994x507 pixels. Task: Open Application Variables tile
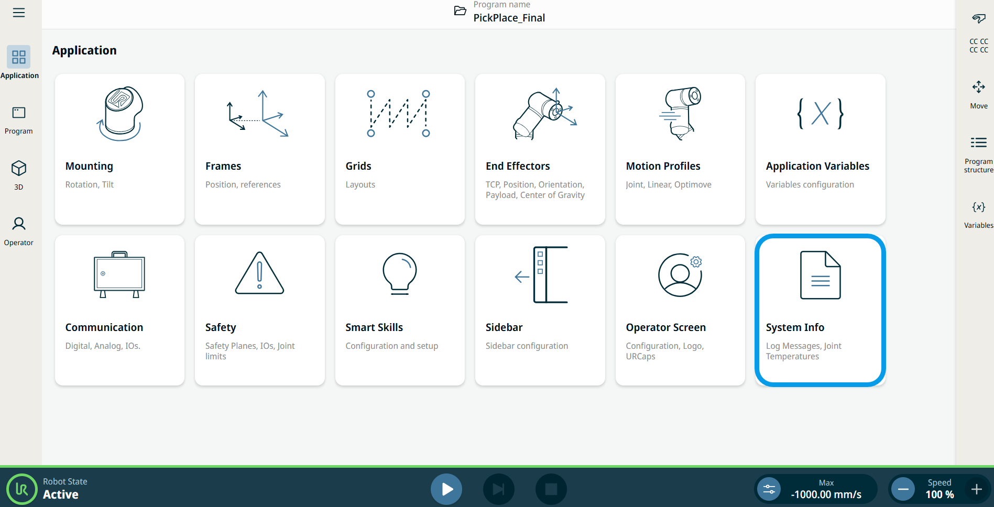pos(820,149)
